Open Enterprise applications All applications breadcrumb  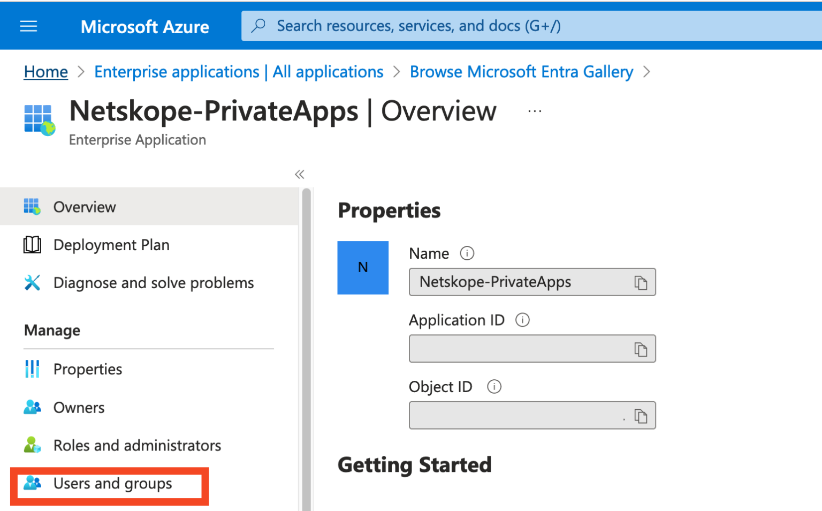click(x=239, y=71)
